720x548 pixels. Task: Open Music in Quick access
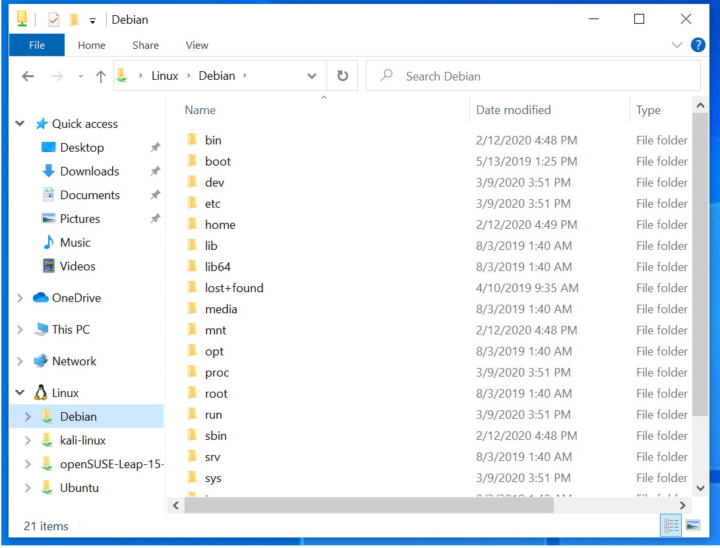point(75,243)
